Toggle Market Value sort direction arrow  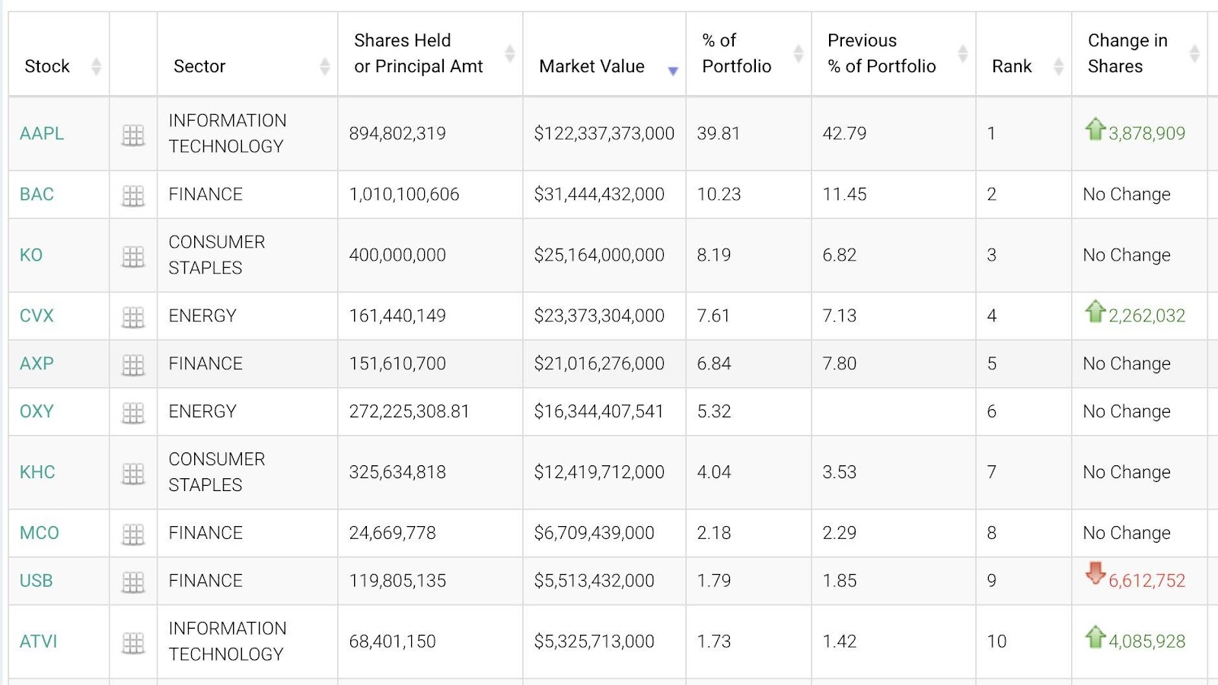672,71
